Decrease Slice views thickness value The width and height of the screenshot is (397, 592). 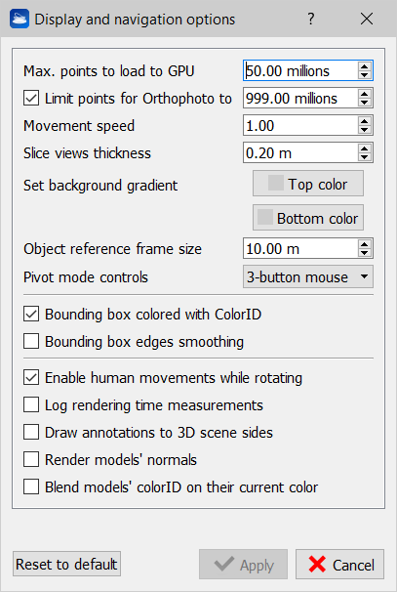click(x=364, y=157)
